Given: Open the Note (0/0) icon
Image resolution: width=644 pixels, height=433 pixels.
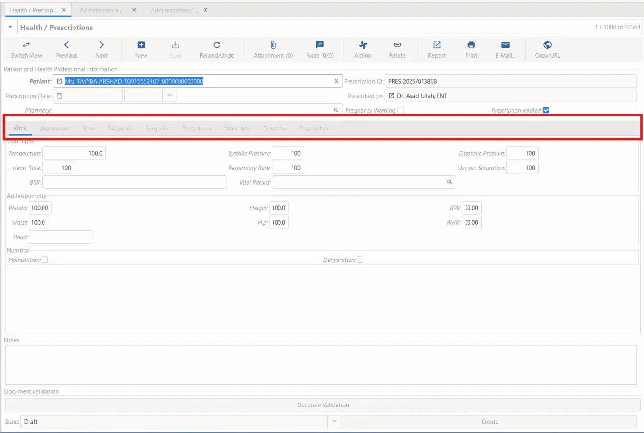Looking at the screenshot, I should coord(320,45).
